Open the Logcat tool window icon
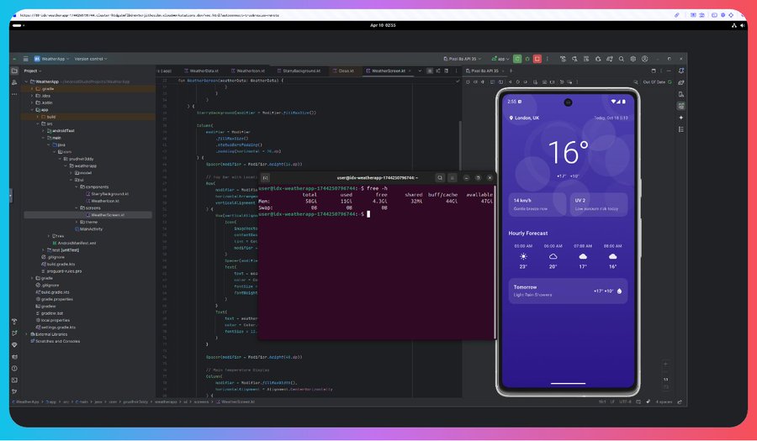The height and width of the screenshot is (441, 757). (14, 357)
